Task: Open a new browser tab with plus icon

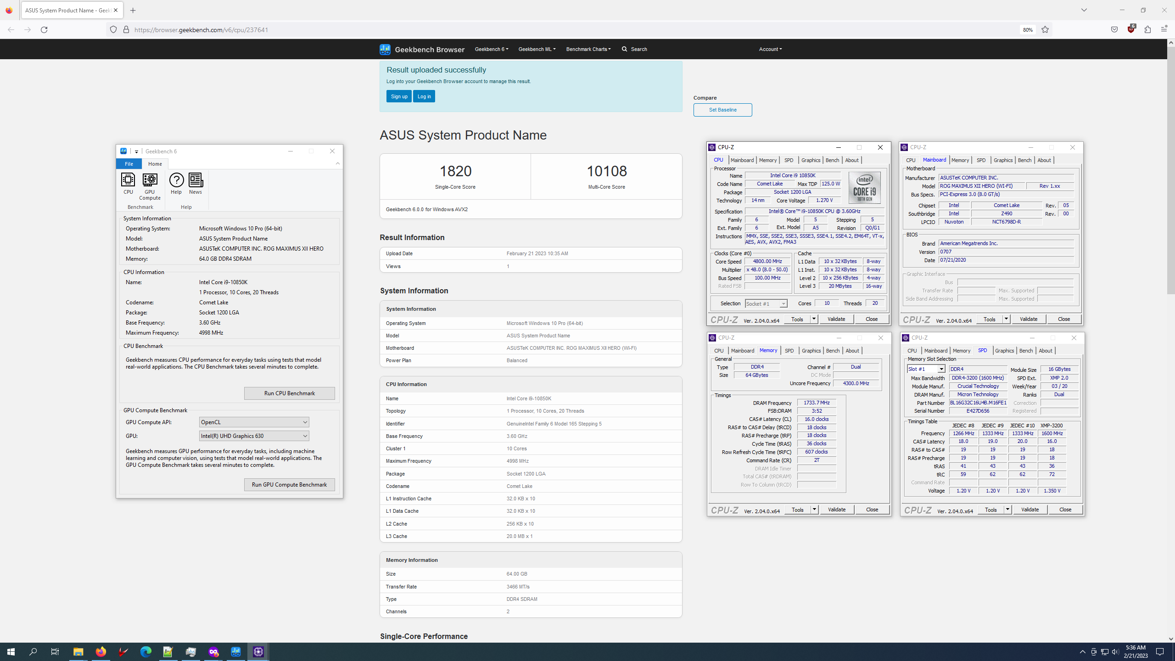Action: click(133, 10)
